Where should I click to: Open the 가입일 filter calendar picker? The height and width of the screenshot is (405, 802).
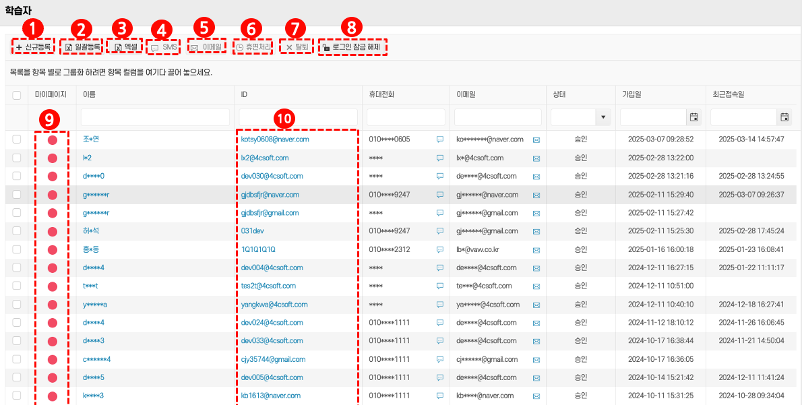pyautogui.click(x=693, y=117)
